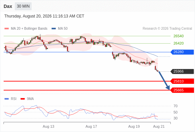The width and height of the screenshot is (195, 132).
Task: Click the Aug 19 date axis label
Action: pos(134,126)
